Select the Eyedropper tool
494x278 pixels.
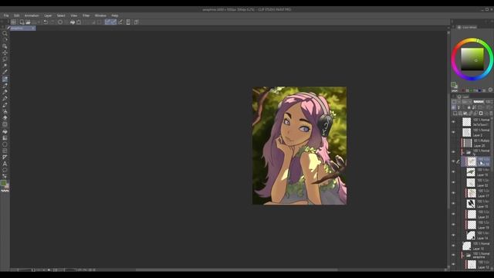coord(5,72)
